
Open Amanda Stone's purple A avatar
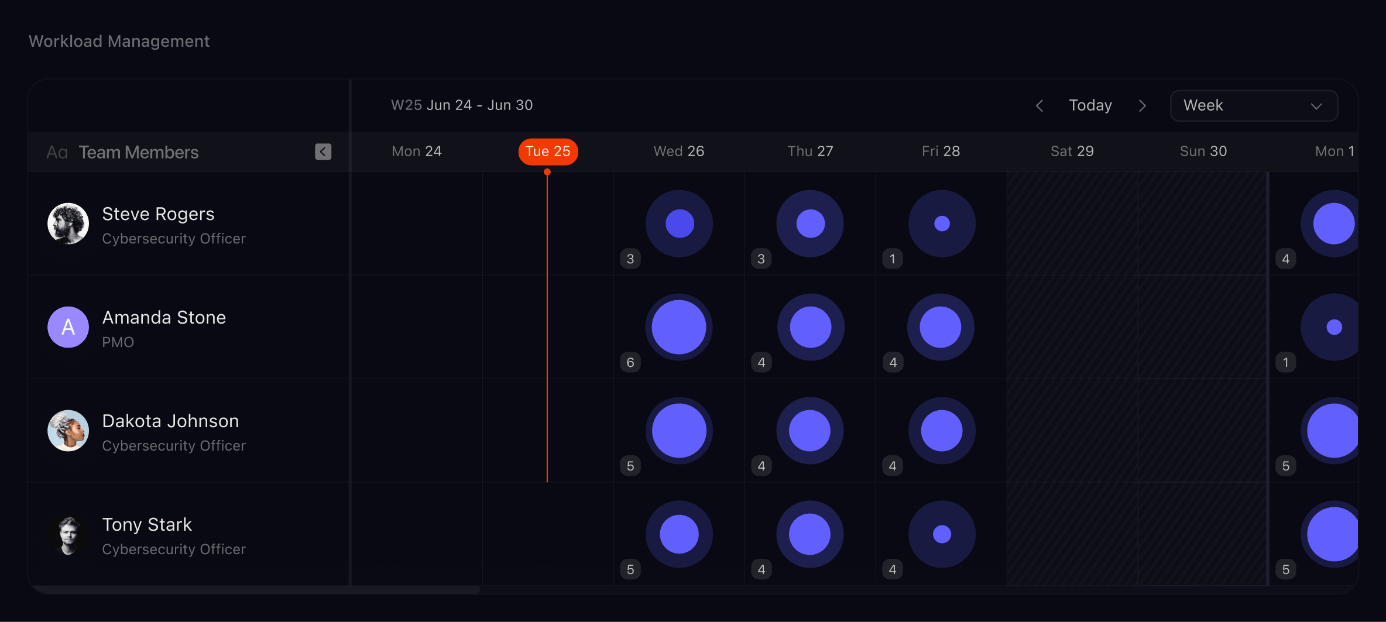point(68,327)
